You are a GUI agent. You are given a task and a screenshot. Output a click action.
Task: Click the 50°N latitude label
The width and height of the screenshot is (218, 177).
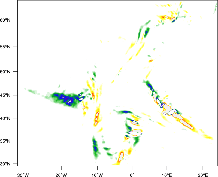point(5,72)
